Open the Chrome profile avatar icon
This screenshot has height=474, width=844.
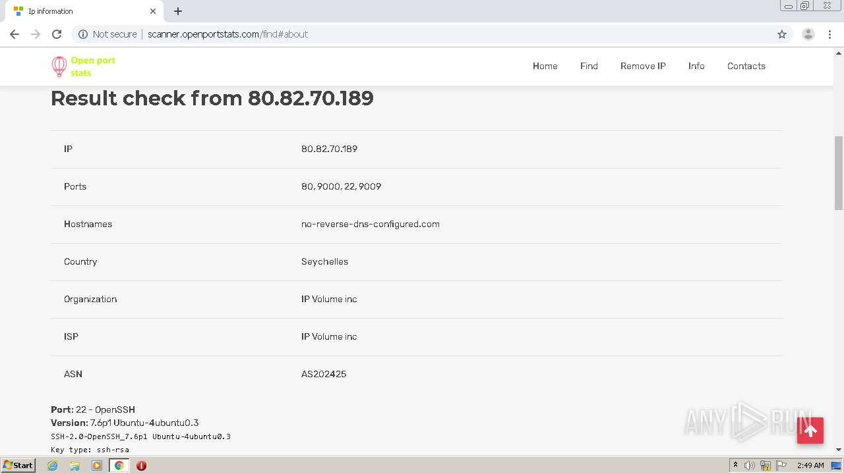[808, 34]
